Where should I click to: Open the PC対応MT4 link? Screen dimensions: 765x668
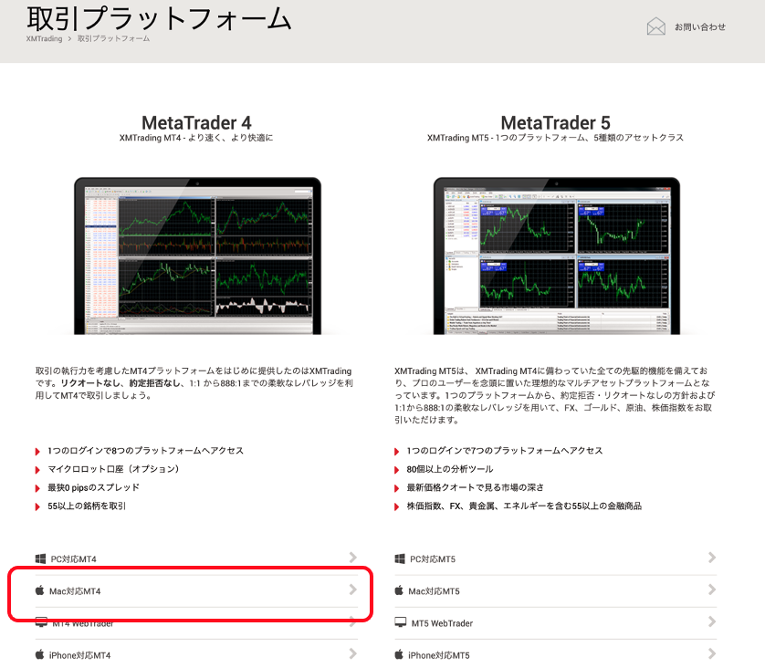[73, 558]
